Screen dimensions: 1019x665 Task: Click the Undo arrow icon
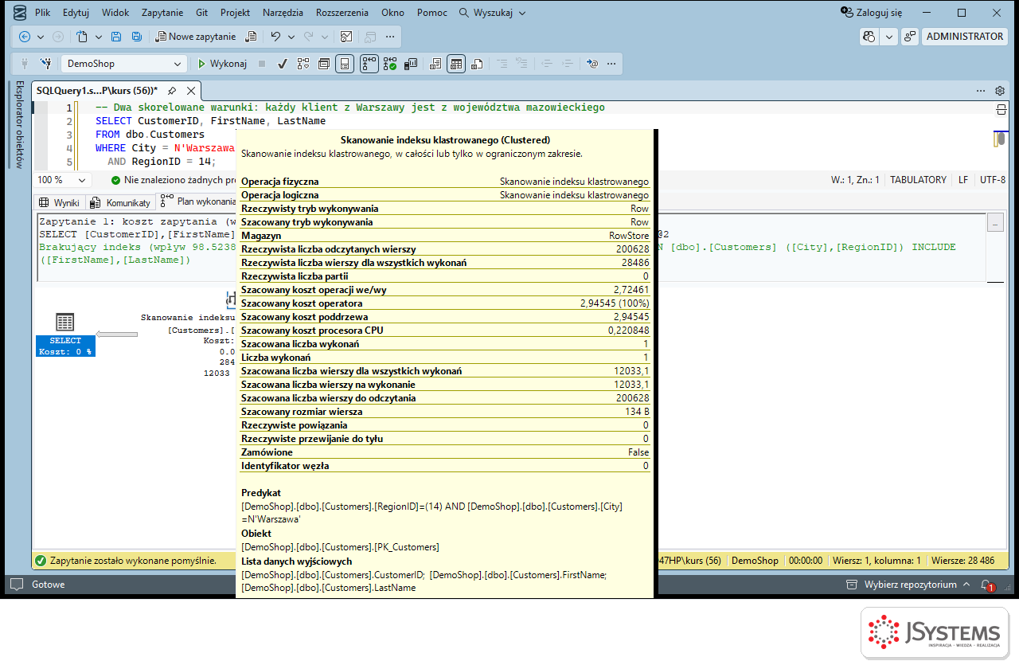coord(275,37)
